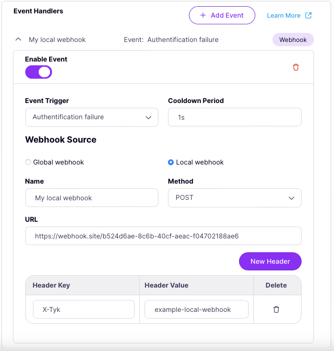Open the Event Trigger dropdown
This screenshot has width=334, height=351.
(x=92, y=117)
